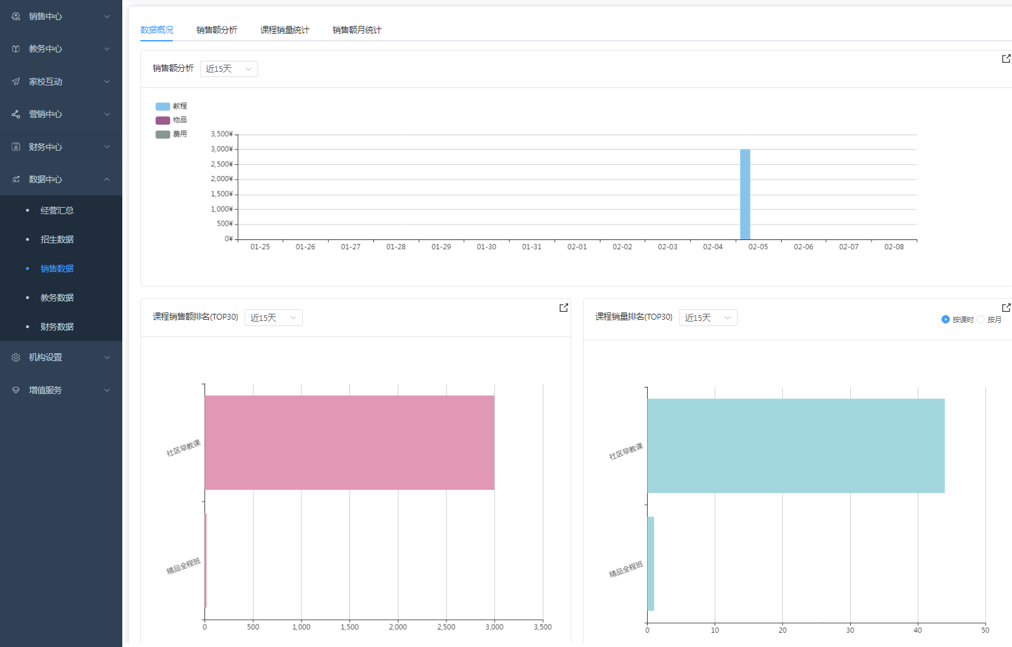Click the 销售中心 sidebar icon
This screenshot has height=647, width=1012.
click(x=16, y=16)
